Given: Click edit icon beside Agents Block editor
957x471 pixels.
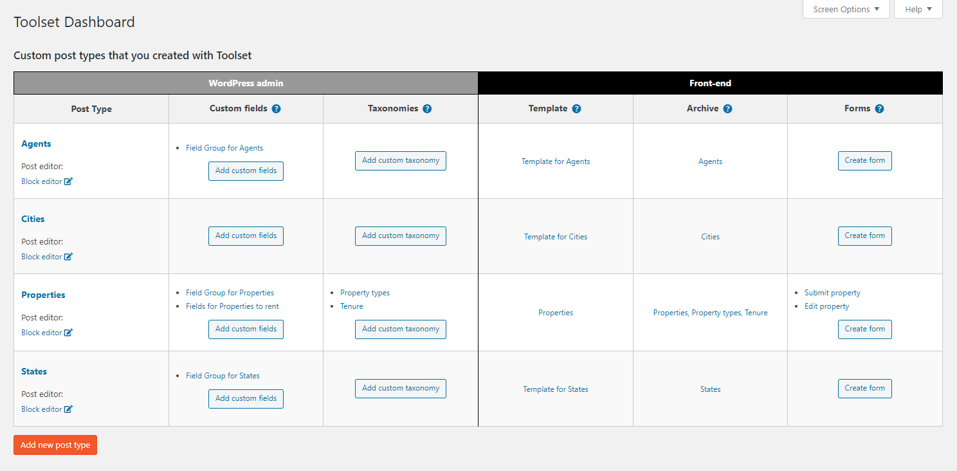Looking at the screenshot, I should click(68, 181).
